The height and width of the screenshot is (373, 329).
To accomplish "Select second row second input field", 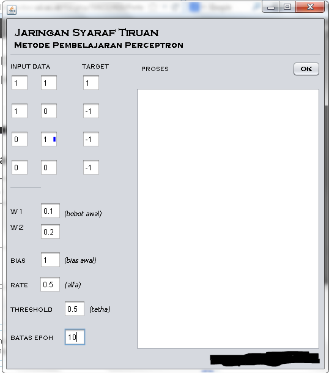I will click(x=49, y=111).
